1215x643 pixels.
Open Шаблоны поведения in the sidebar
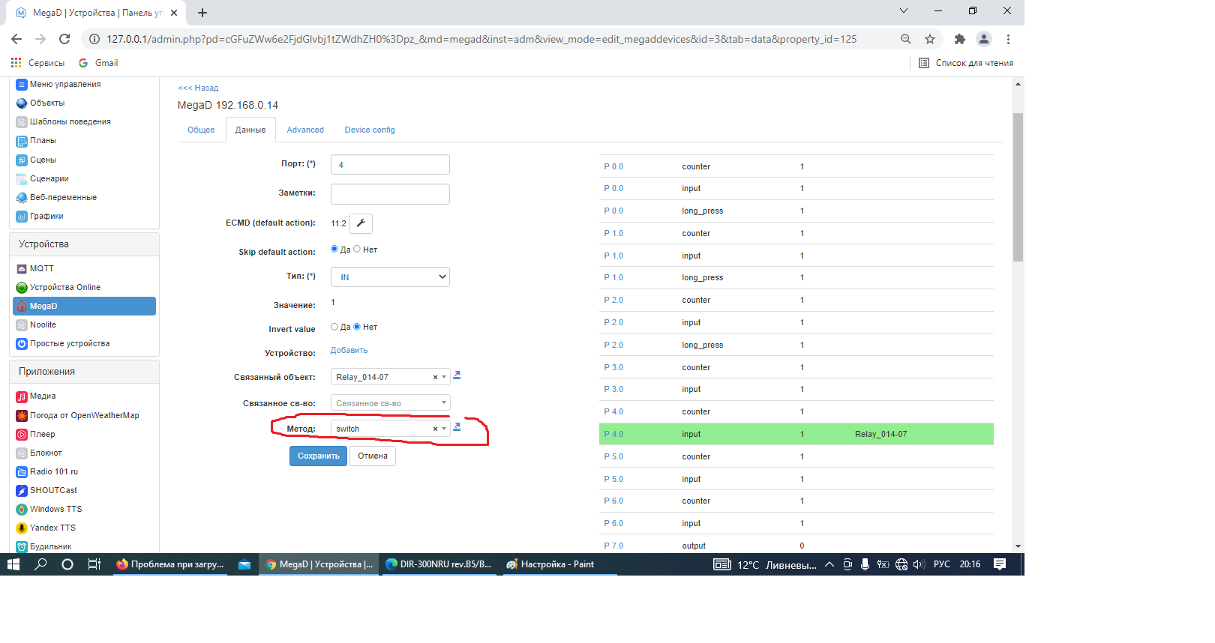pos(70,121)
